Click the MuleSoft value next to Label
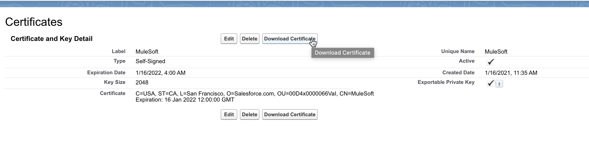Screen dimensions: 589x142 pyautogui.click(x=147, y=52)
